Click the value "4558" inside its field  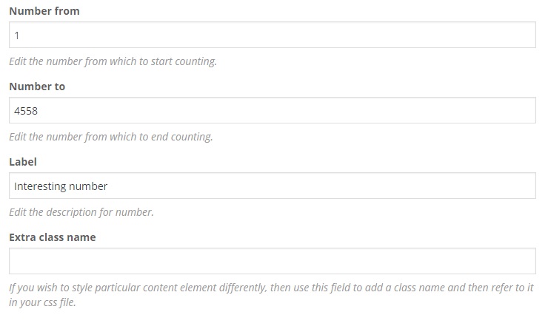pyautogui.click(x=26, y=111)
